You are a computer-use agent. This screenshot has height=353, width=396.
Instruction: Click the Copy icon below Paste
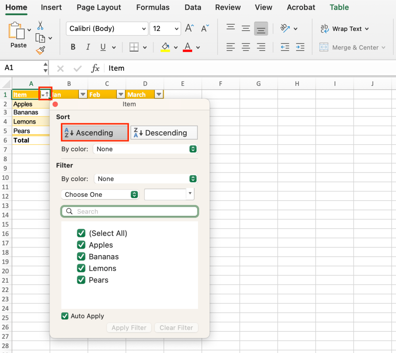pos(40,38)
